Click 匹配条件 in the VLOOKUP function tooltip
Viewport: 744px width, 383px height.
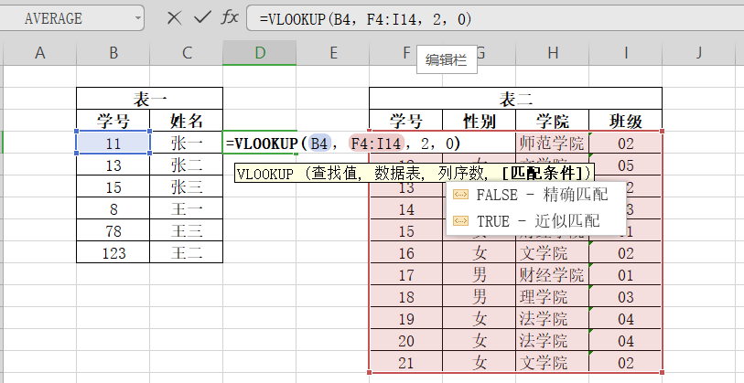(x=543, y=174)
